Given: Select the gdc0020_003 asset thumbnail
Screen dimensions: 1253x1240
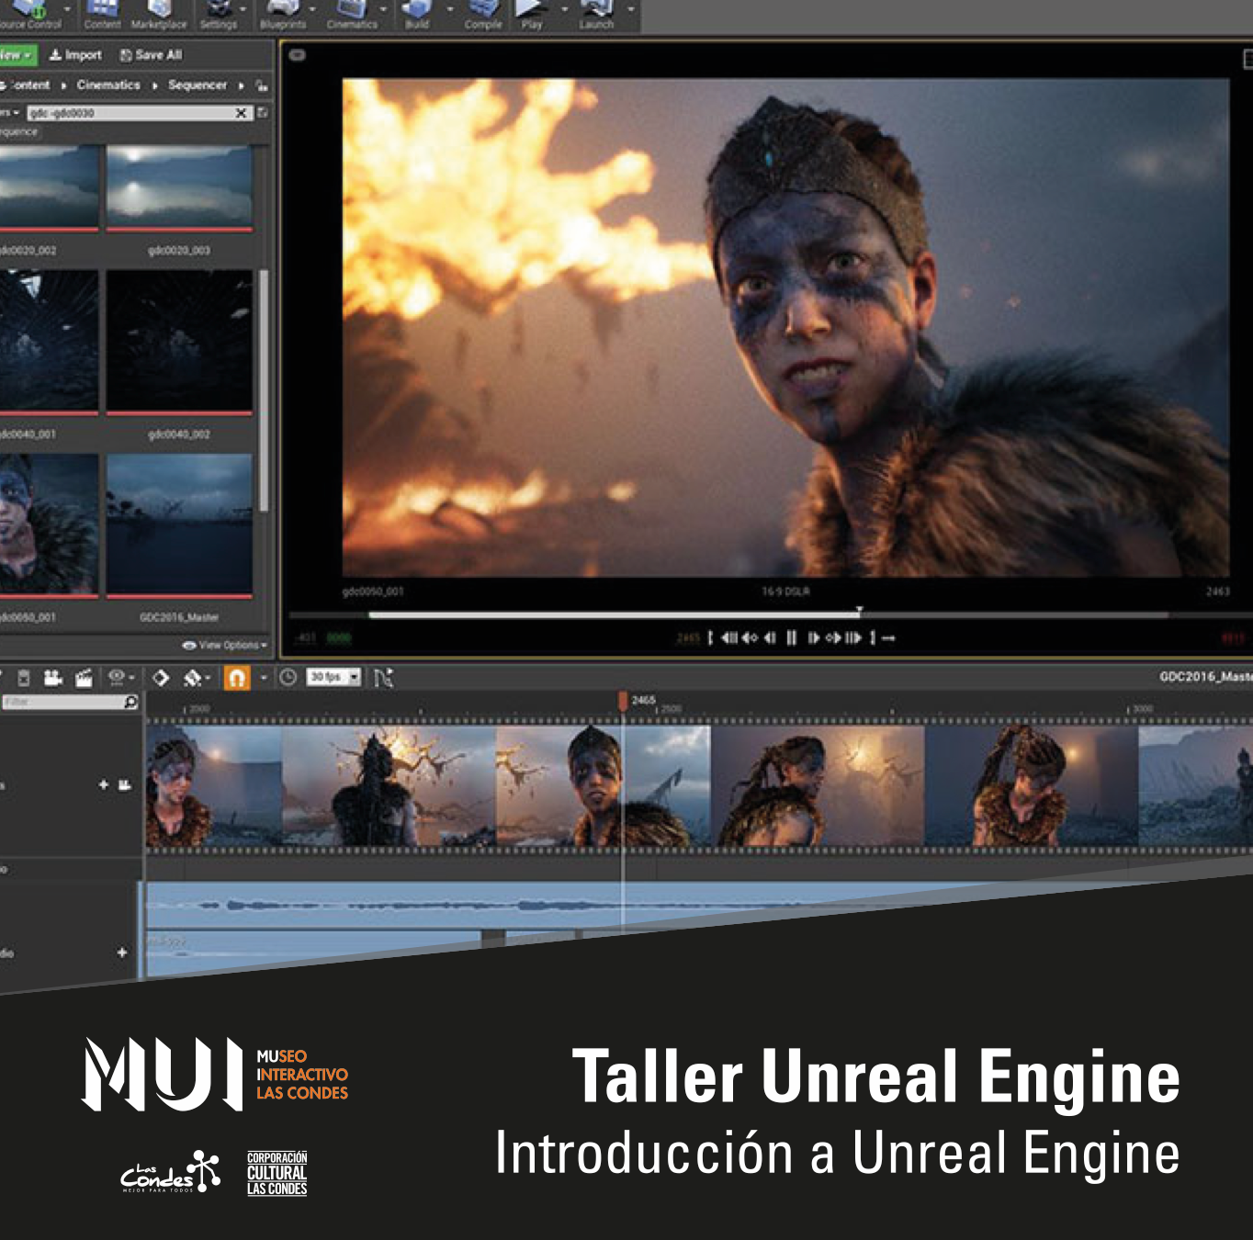Looking at the screenshot, I should [179, 188].
